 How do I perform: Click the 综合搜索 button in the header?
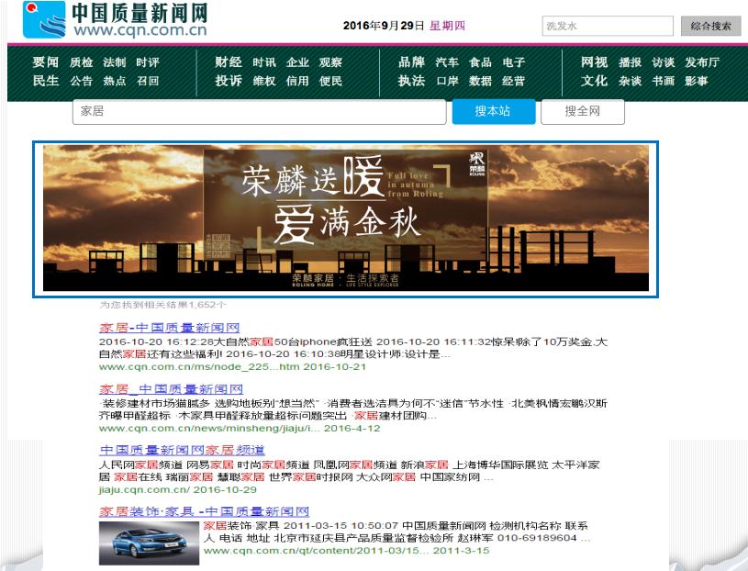click(709, 26)
